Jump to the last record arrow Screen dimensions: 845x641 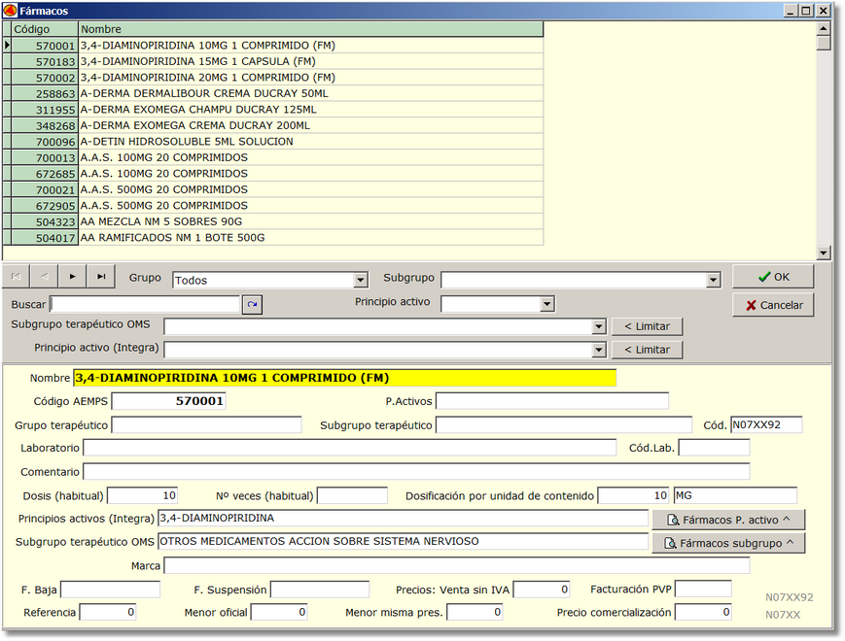(x=101, y=276)
